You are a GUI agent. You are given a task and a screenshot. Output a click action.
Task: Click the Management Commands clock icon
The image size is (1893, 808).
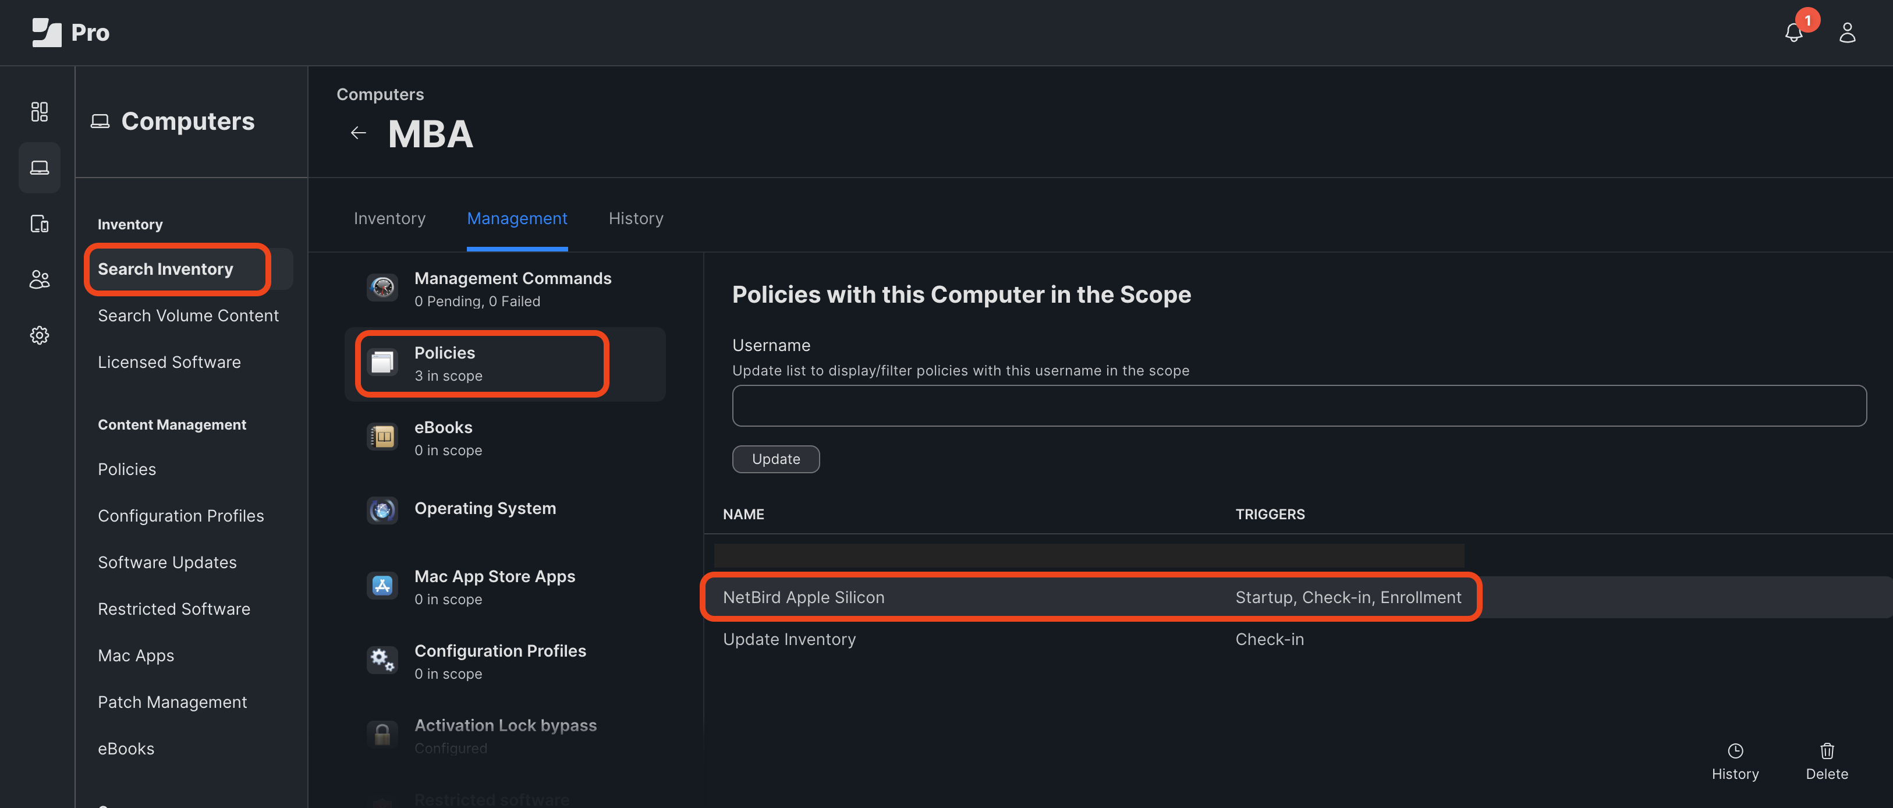tap(382, 288)
